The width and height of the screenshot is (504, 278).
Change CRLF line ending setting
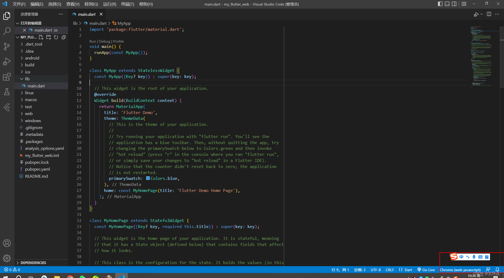tap(390, 270)
